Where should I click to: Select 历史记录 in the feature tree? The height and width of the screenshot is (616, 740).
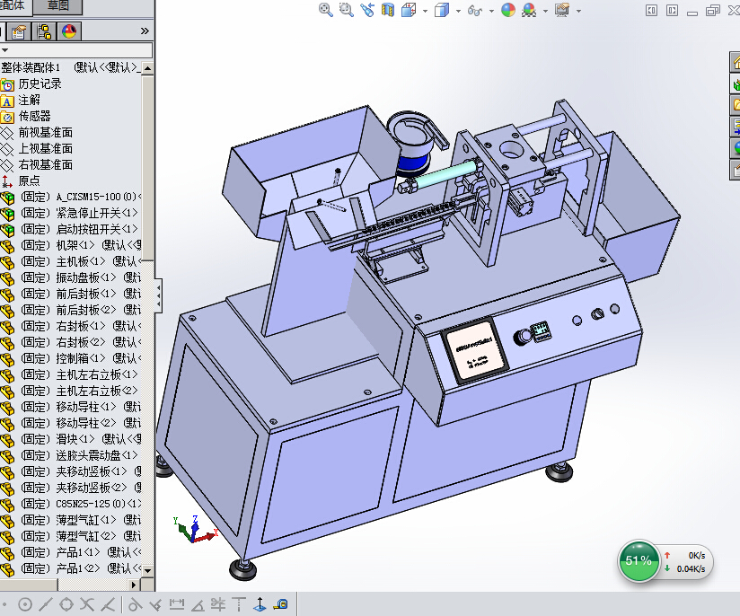coord(40,84)
